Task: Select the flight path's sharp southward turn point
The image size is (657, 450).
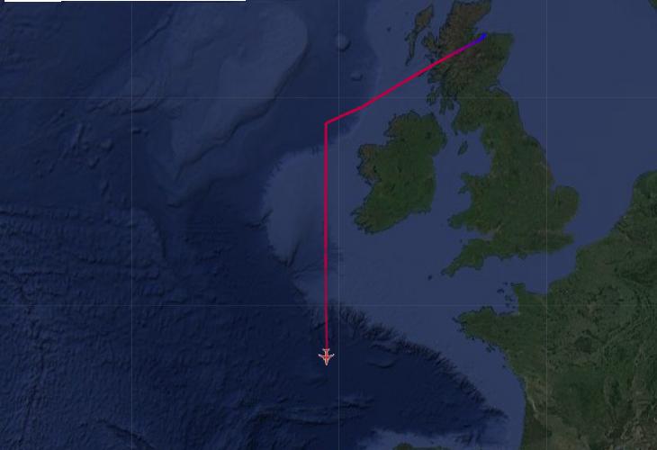Action: coord(327,122)
